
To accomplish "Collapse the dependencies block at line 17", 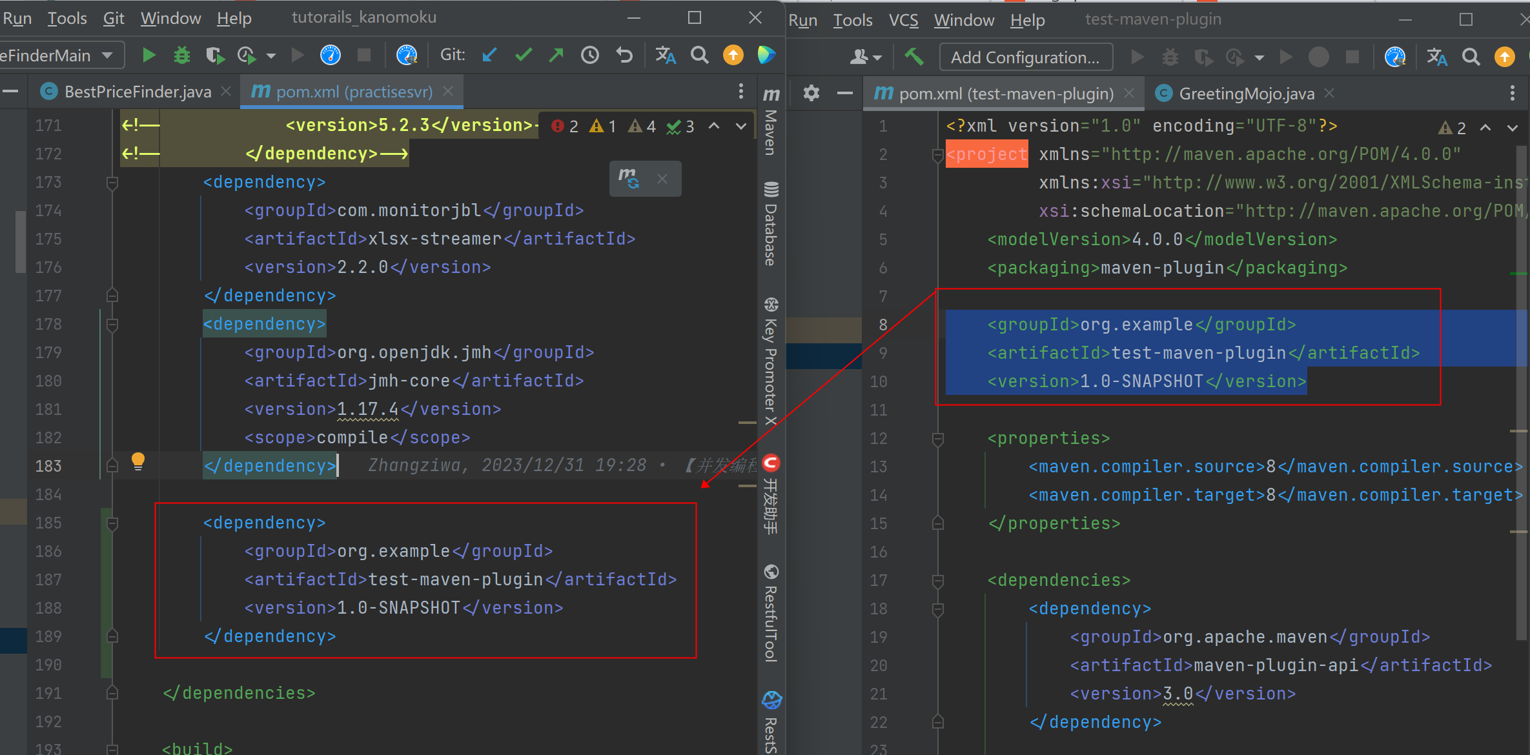I will click(x=939, y=581).
